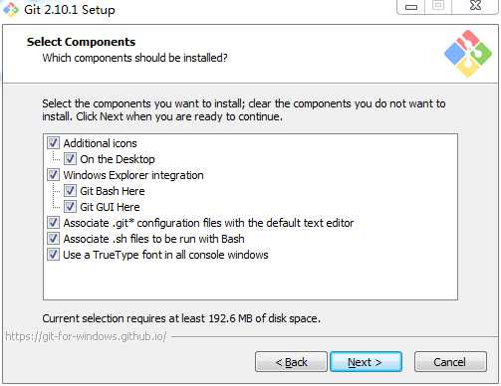The height and width of the screenshot is (386, 501).
Task: Disable Windows Explorer integration checkbox
Action: 53,175
